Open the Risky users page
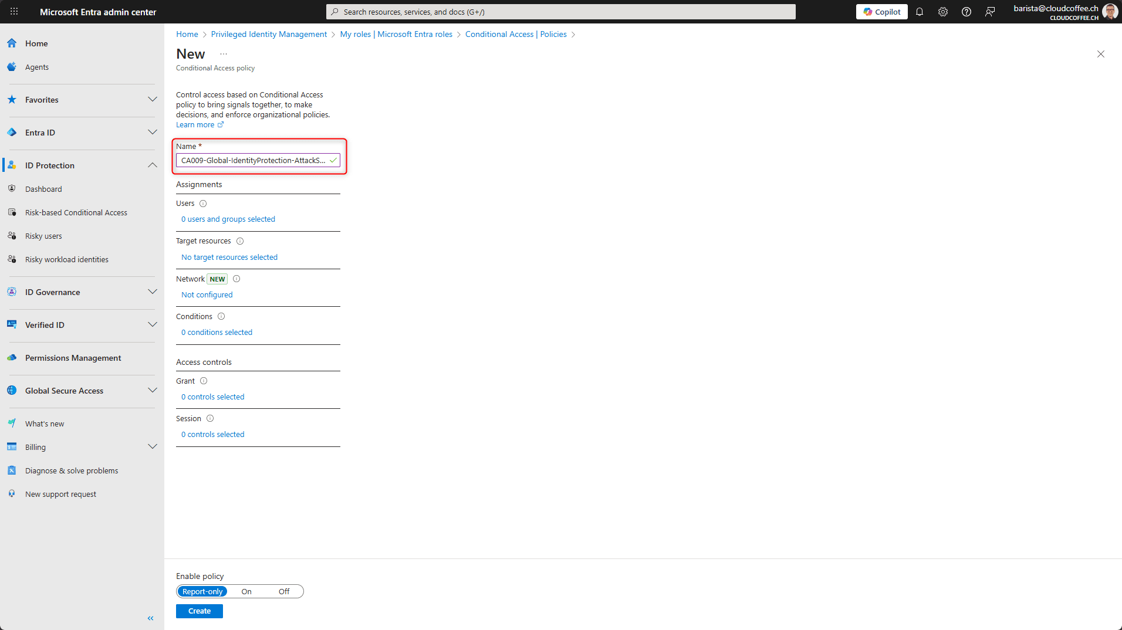This screenshot has height=630, width=1122. tap(43, 236)
